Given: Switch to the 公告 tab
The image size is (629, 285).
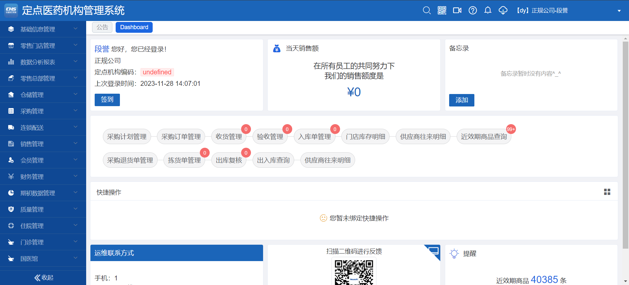Looking at the screenshot, I should tap(102, 27).
